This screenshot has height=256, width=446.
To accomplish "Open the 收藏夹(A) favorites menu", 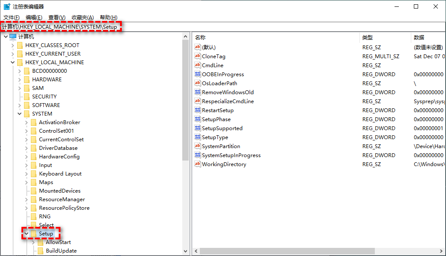I will [x=82, y=17].
